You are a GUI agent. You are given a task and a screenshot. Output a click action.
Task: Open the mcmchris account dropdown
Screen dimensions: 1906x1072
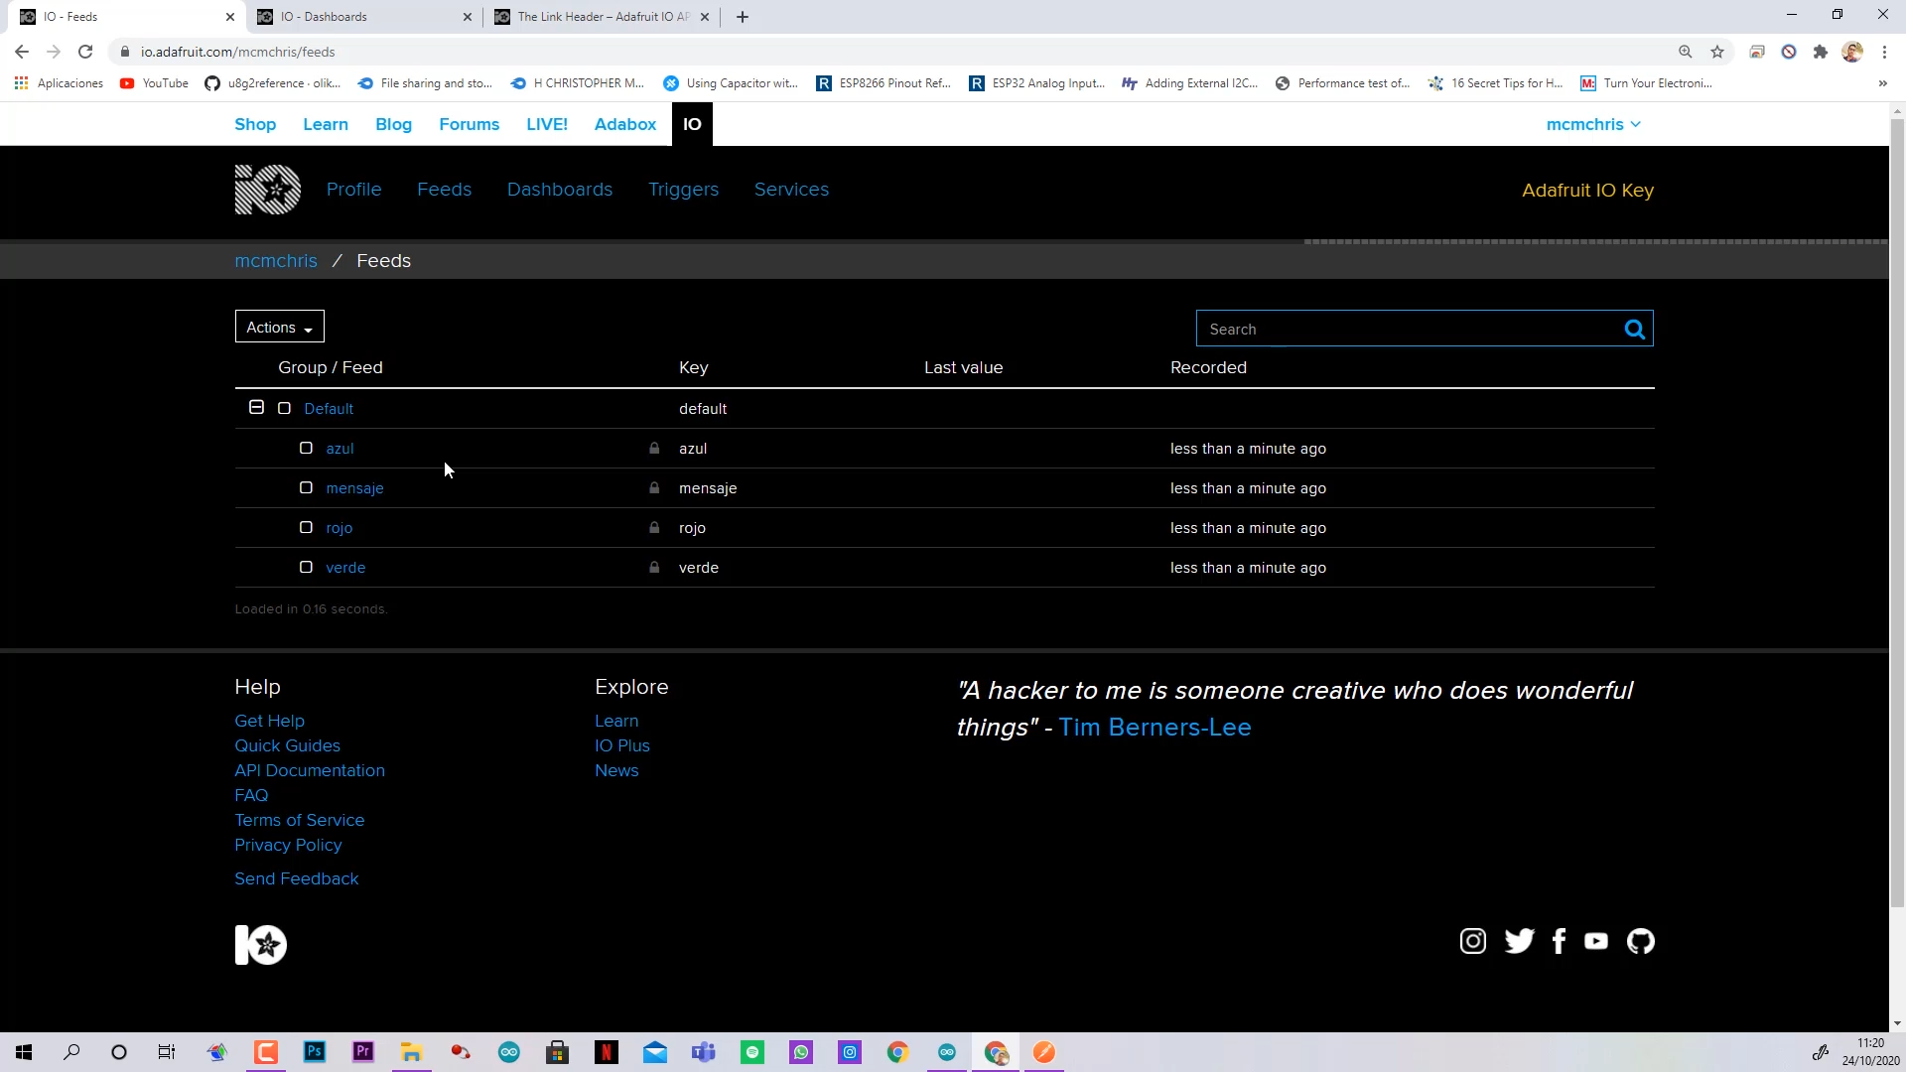(1593, 125)
